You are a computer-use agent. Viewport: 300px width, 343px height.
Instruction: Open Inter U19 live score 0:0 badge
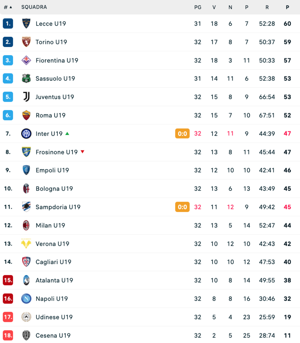182,134
